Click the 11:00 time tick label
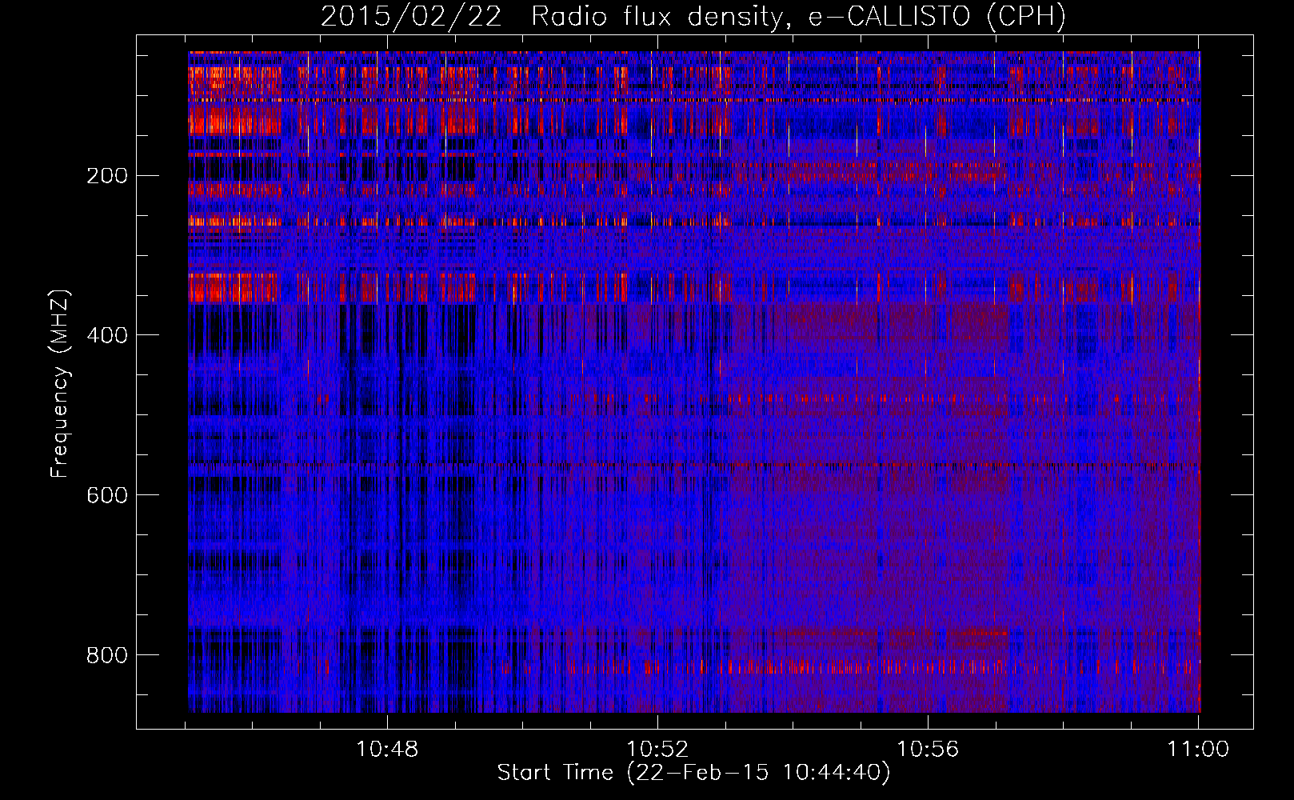Screen dimensions: 1294x800 coord(1198,749)
